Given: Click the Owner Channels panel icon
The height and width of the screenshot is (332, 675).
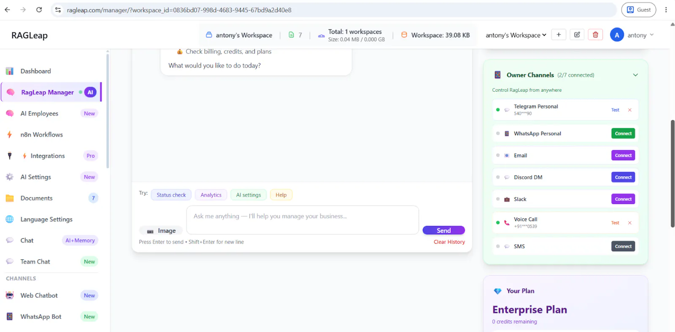Looking at the screenshot, I should pos(498,75).
